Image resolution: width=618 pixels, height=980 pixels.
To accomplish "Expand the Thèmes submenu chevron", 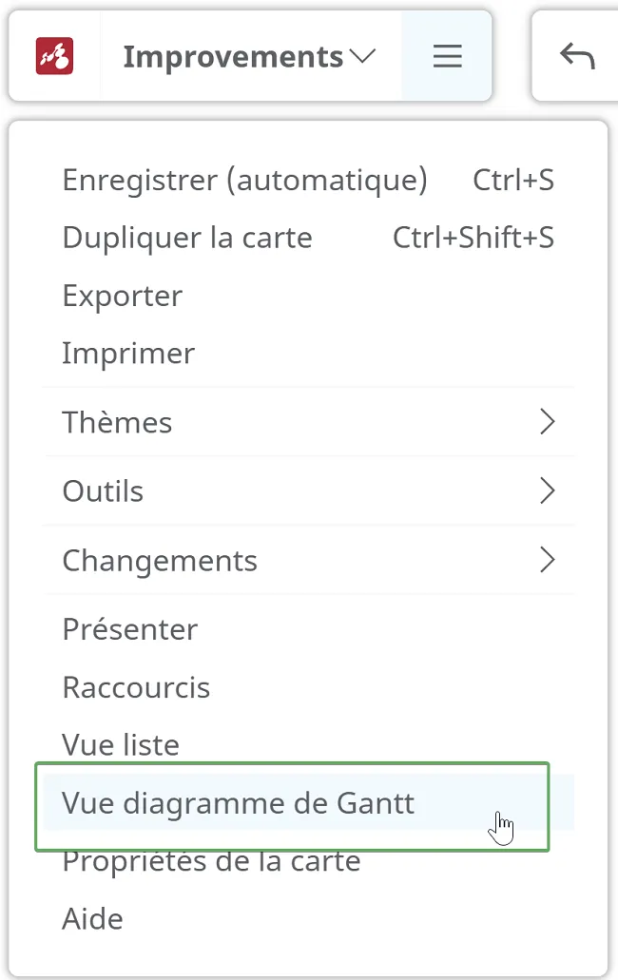I will [x=548, y=422].
